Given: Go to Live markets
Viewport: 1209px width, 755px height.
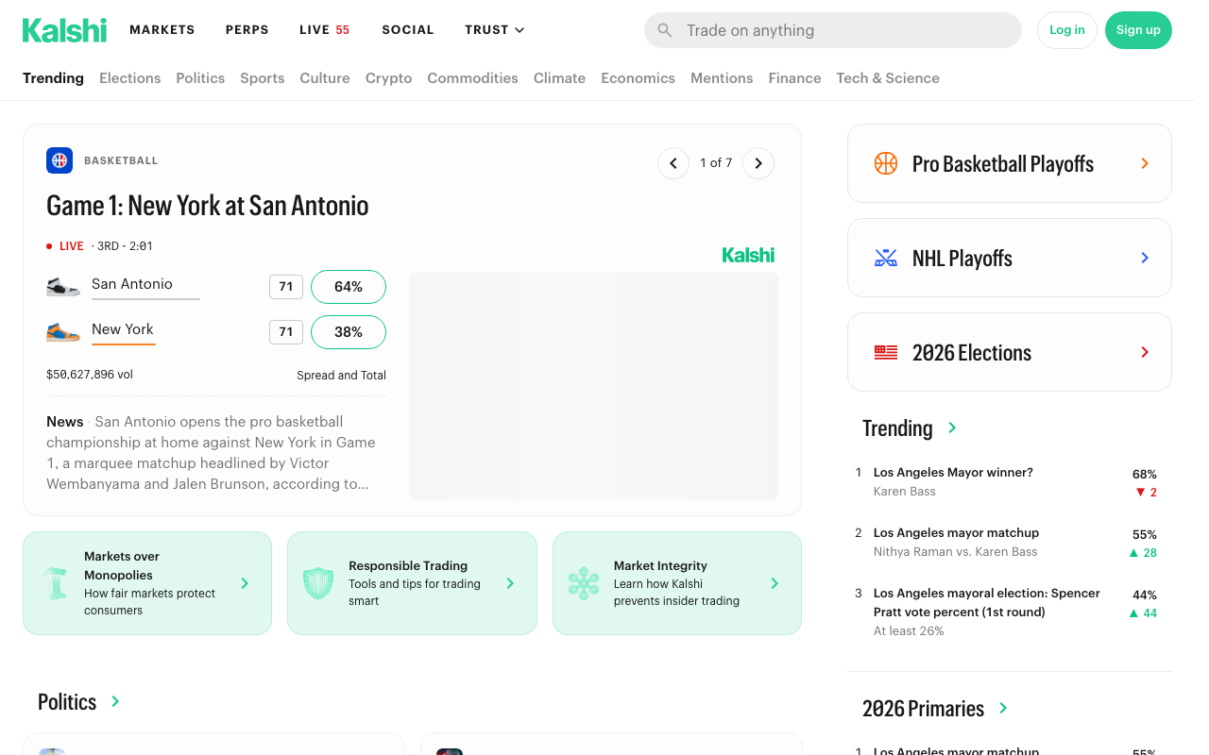Looking at the screenshot, I should click(325, 30).
